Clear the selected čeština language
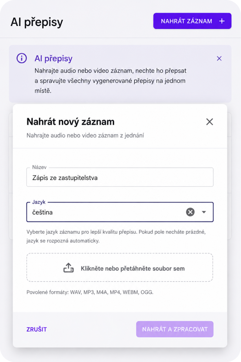 point(190,212)
